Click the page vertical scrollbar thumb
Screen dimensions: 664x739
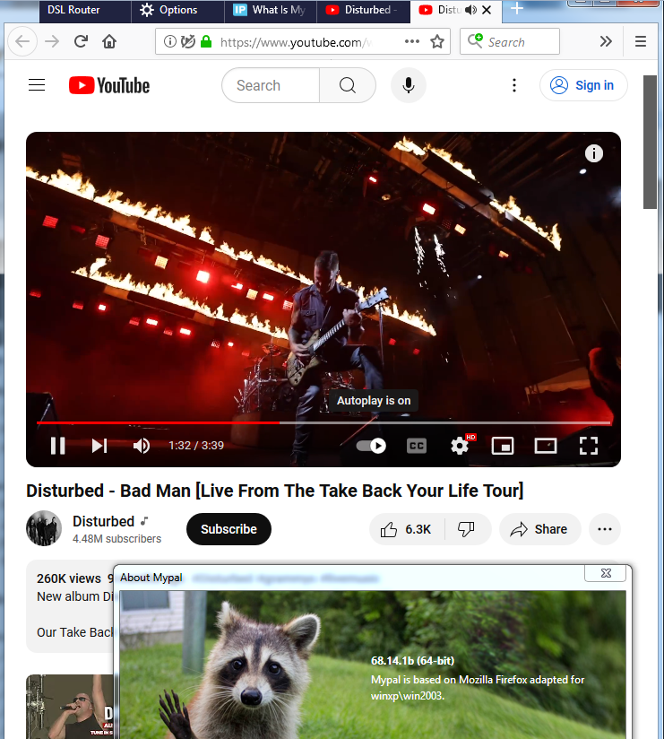650,142
